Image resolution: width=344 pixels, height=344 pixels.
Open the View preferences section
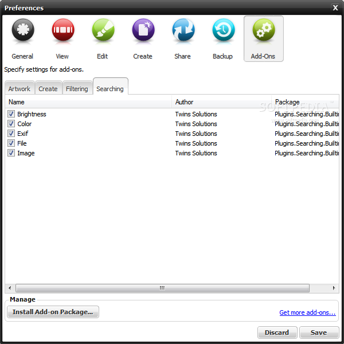tap(62, 39)
